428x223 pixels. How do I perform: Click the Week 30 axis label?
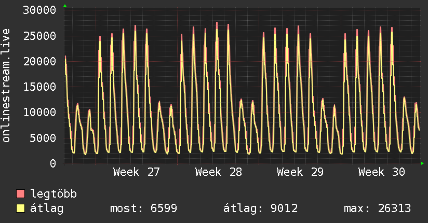(382, 172)
